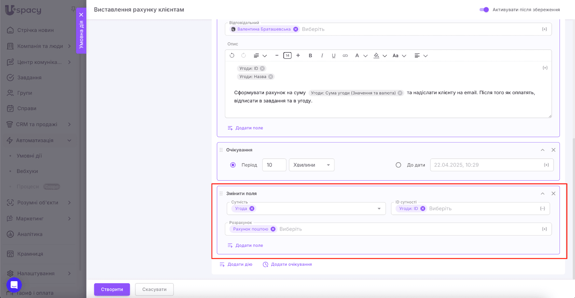This screenshot has height=298, width=575.
Task: Apply italic formatting in editor toolbar
Action: [322, 56]
